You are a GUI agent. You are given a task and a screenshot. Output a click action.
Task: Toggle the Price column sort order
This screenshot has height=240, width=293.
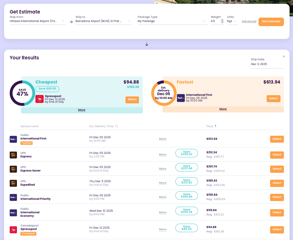coord(215,126)
